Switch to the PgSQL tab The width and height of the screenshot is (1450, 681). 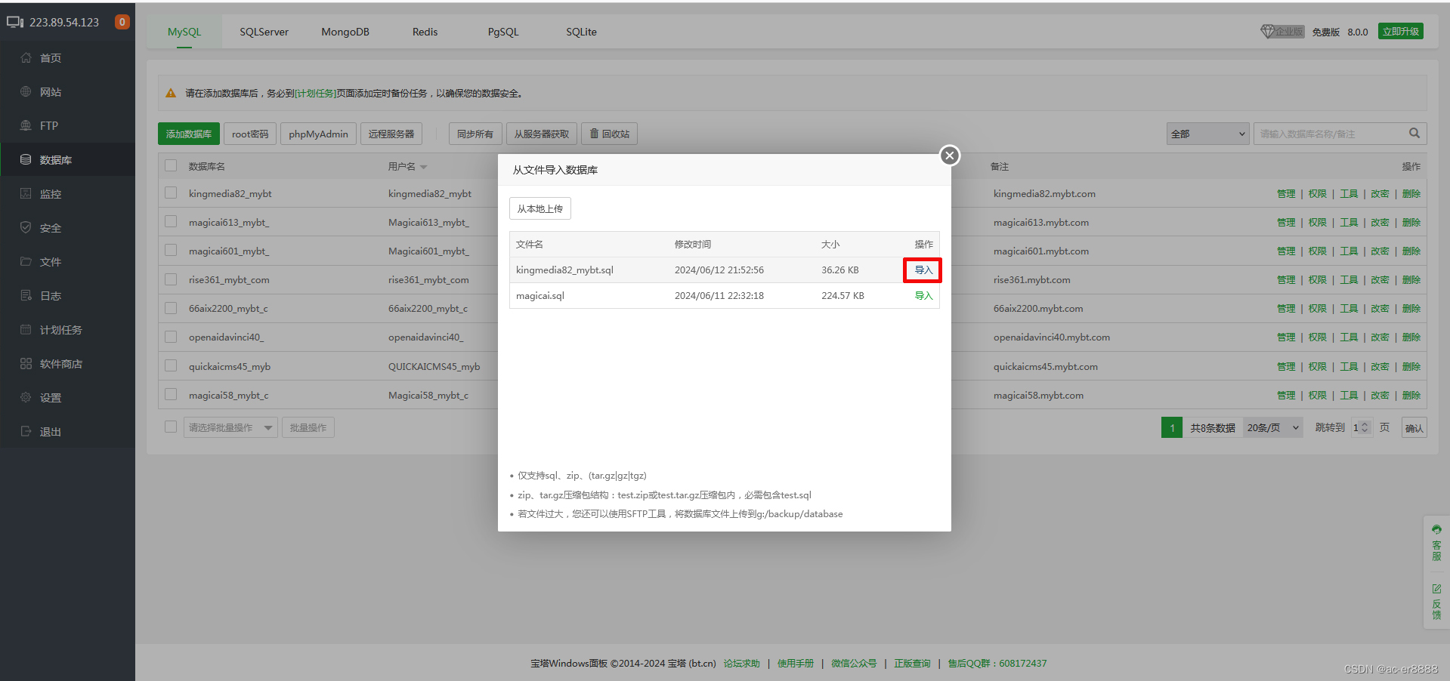(x=503, y=32)
